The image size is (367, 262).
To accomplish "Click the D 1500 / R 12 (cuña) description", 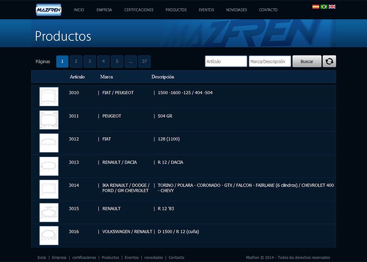I will [178, 232].
